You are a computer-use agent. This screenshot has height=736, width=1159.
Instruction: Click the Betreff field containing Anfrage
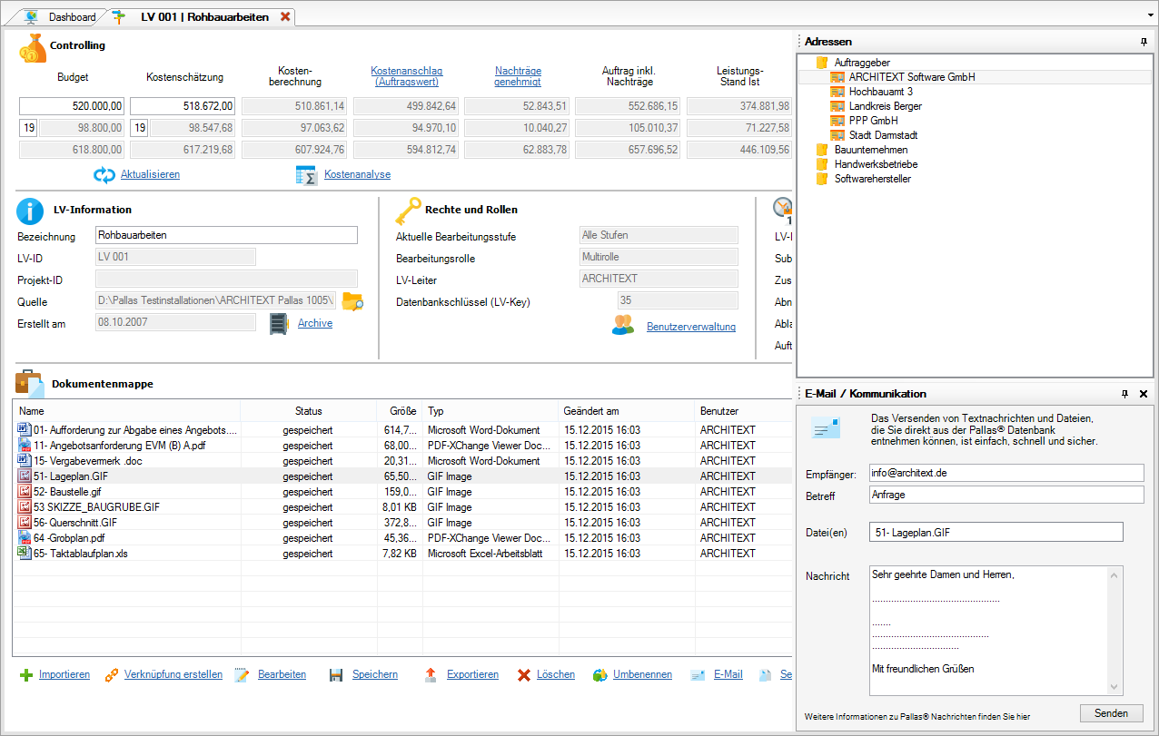pos(1005,495)
